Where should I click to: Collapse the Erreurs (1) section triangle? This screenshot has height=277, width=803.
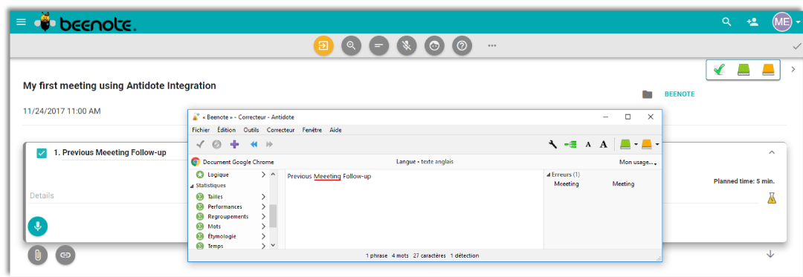pyautogui.click(x=549, y=175)
